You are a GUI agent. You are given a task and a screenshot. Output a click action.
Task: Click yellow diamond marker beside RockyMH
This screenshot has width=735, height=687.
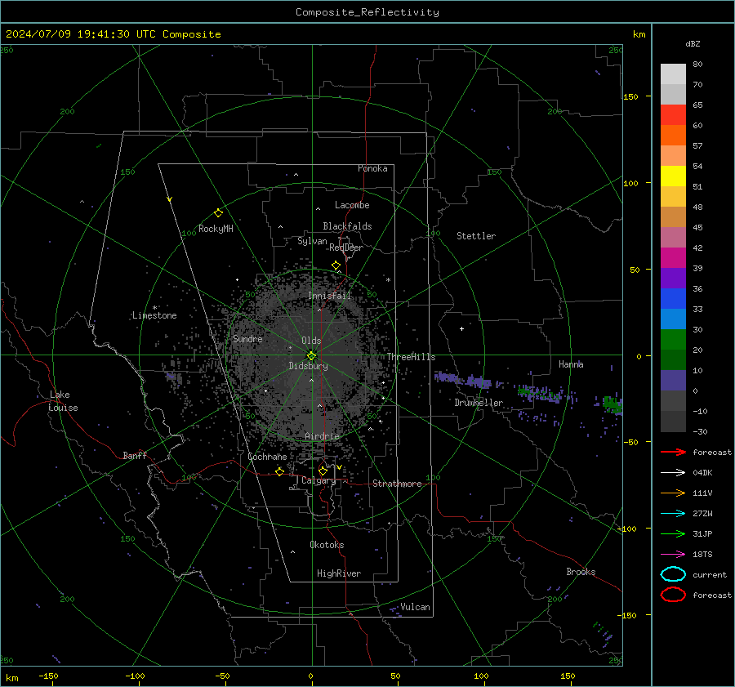tap(218, 213)
